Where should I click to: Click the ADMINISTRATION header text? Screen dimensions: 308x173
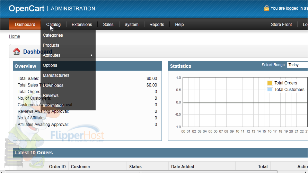[x=73, y=9]
